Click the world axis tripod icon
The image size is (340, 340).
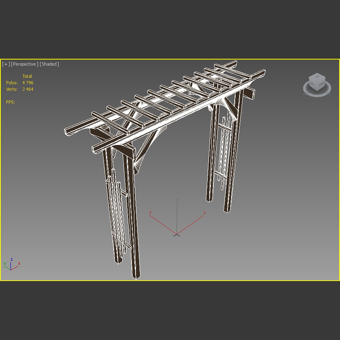tap(12, 264)
